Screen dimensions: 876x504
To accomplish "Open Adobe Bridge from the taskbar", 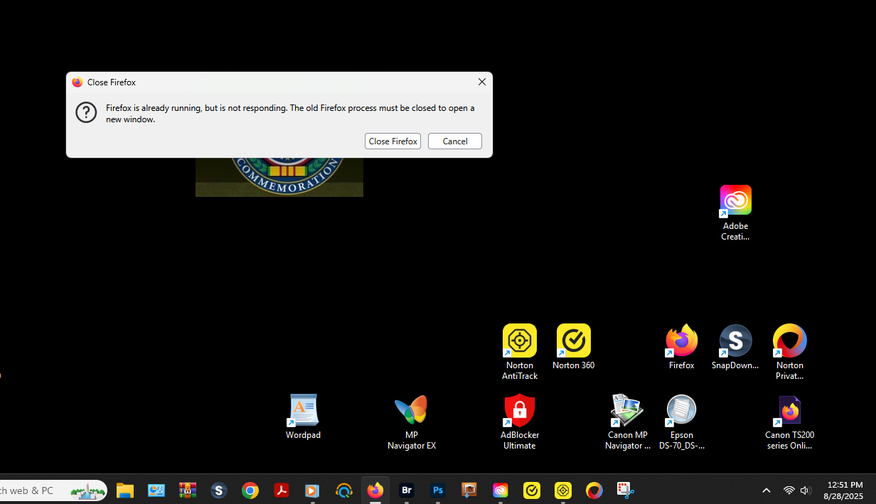I will (407, 490).
